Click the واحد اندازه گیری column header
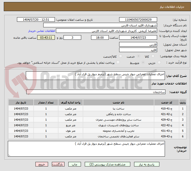The height and width of the screenshot is (171, 191). point(71,102)
